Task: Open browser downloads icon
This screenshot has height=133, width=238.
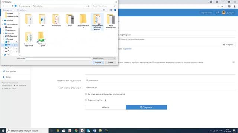Action: (235, 6)
